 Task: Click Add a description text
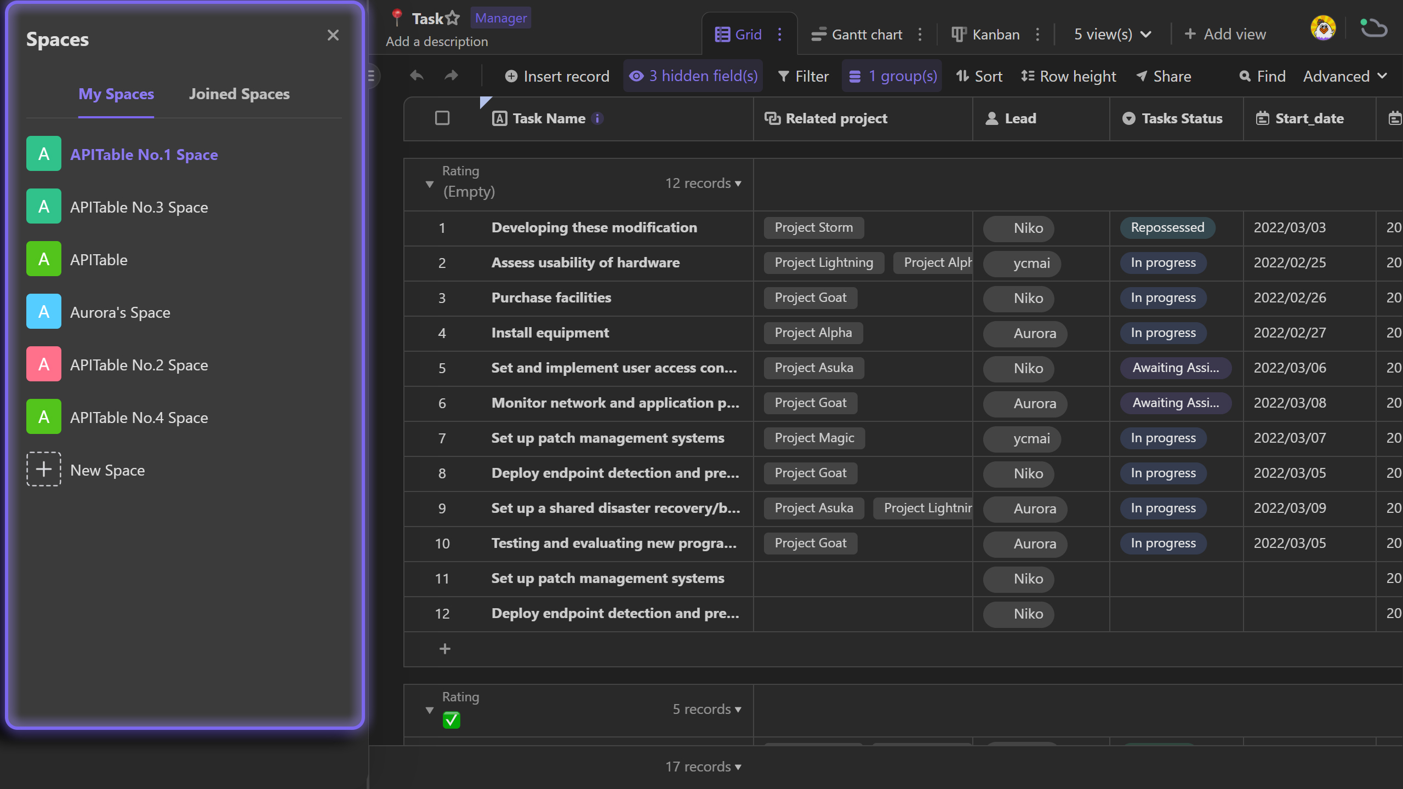click(x=437, y=42)
